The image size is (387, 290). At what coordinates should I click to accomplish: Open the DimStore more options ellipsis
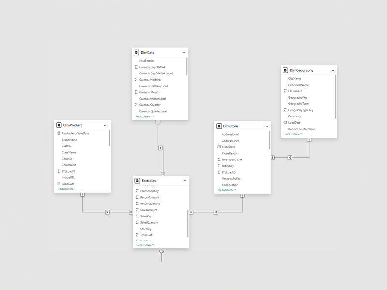click(x=266, y=126)
